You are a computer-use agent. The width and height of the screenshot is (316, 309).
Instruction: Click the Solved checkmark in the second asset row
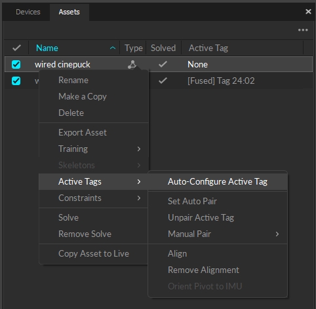pos(163,81)
